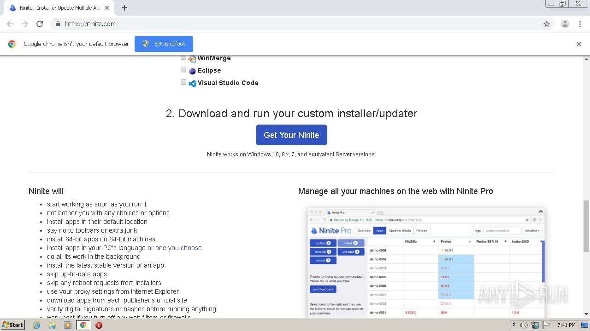Click "Google Chrome isn't your default browser"
590x331 pixels.
pyautogui.click(x=76, y=44)
